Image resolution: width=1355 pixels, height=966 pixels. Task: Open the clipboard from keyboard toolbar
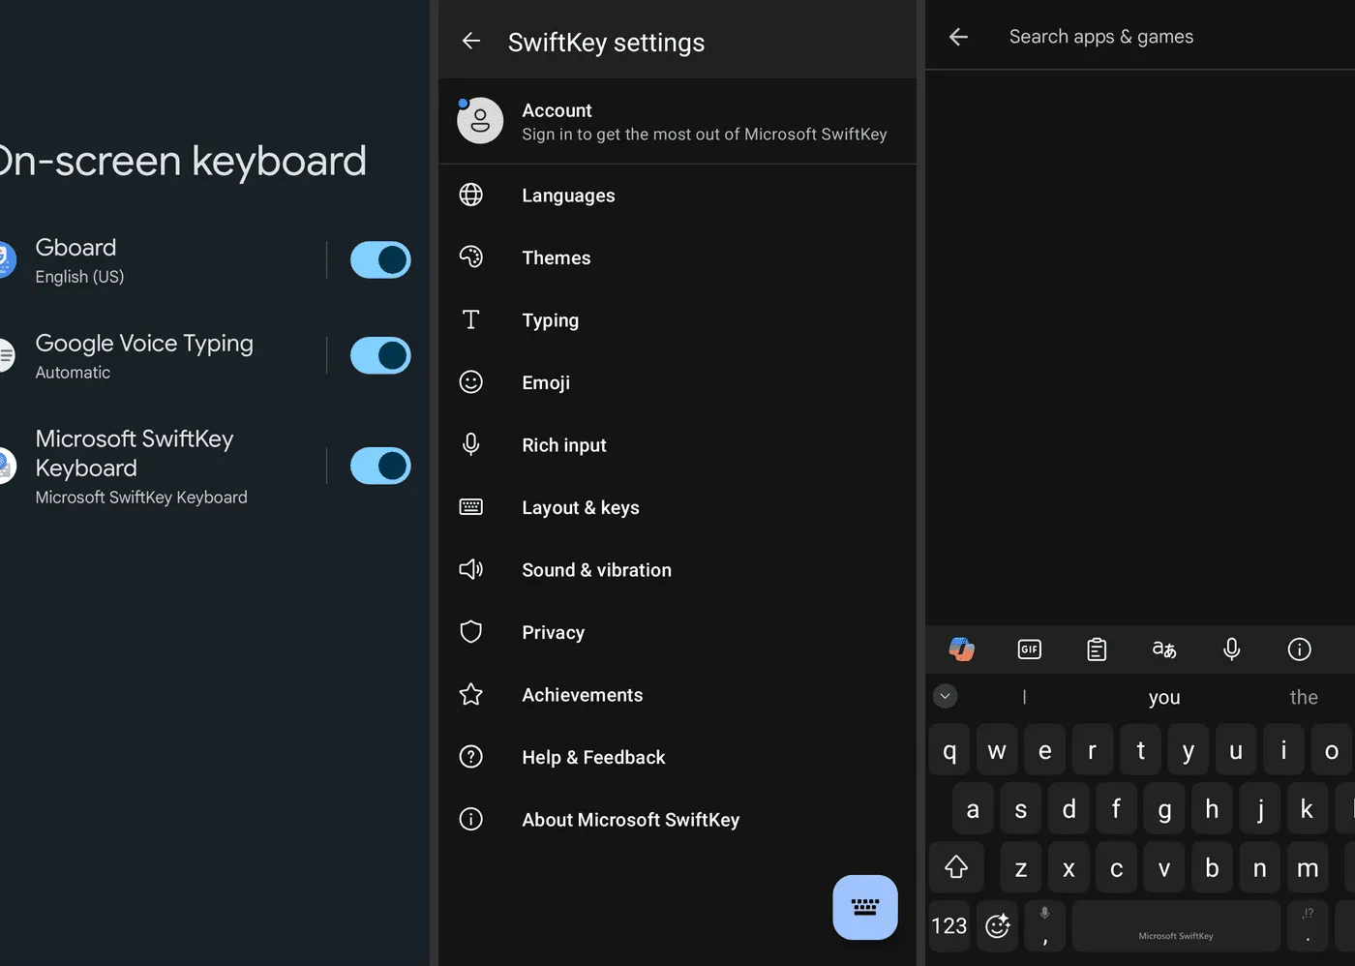(x=1097, y=649)
